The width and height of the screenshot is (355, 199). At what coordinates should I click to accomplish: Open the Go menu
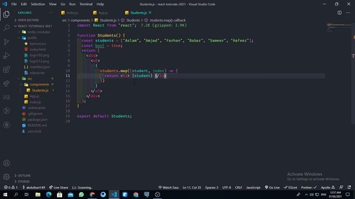pyautogui.click(x=63, y=4)
